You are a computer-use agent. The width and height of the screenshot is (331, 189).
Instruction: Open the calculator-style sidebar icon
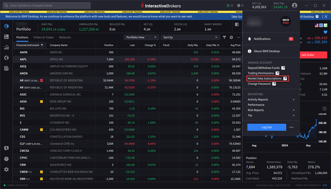click(6, 68)
